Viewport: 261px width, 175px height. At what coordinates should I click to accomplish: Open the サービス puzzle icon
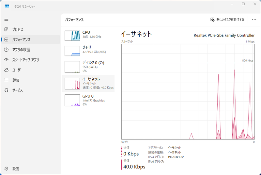(x=6, y=90)
